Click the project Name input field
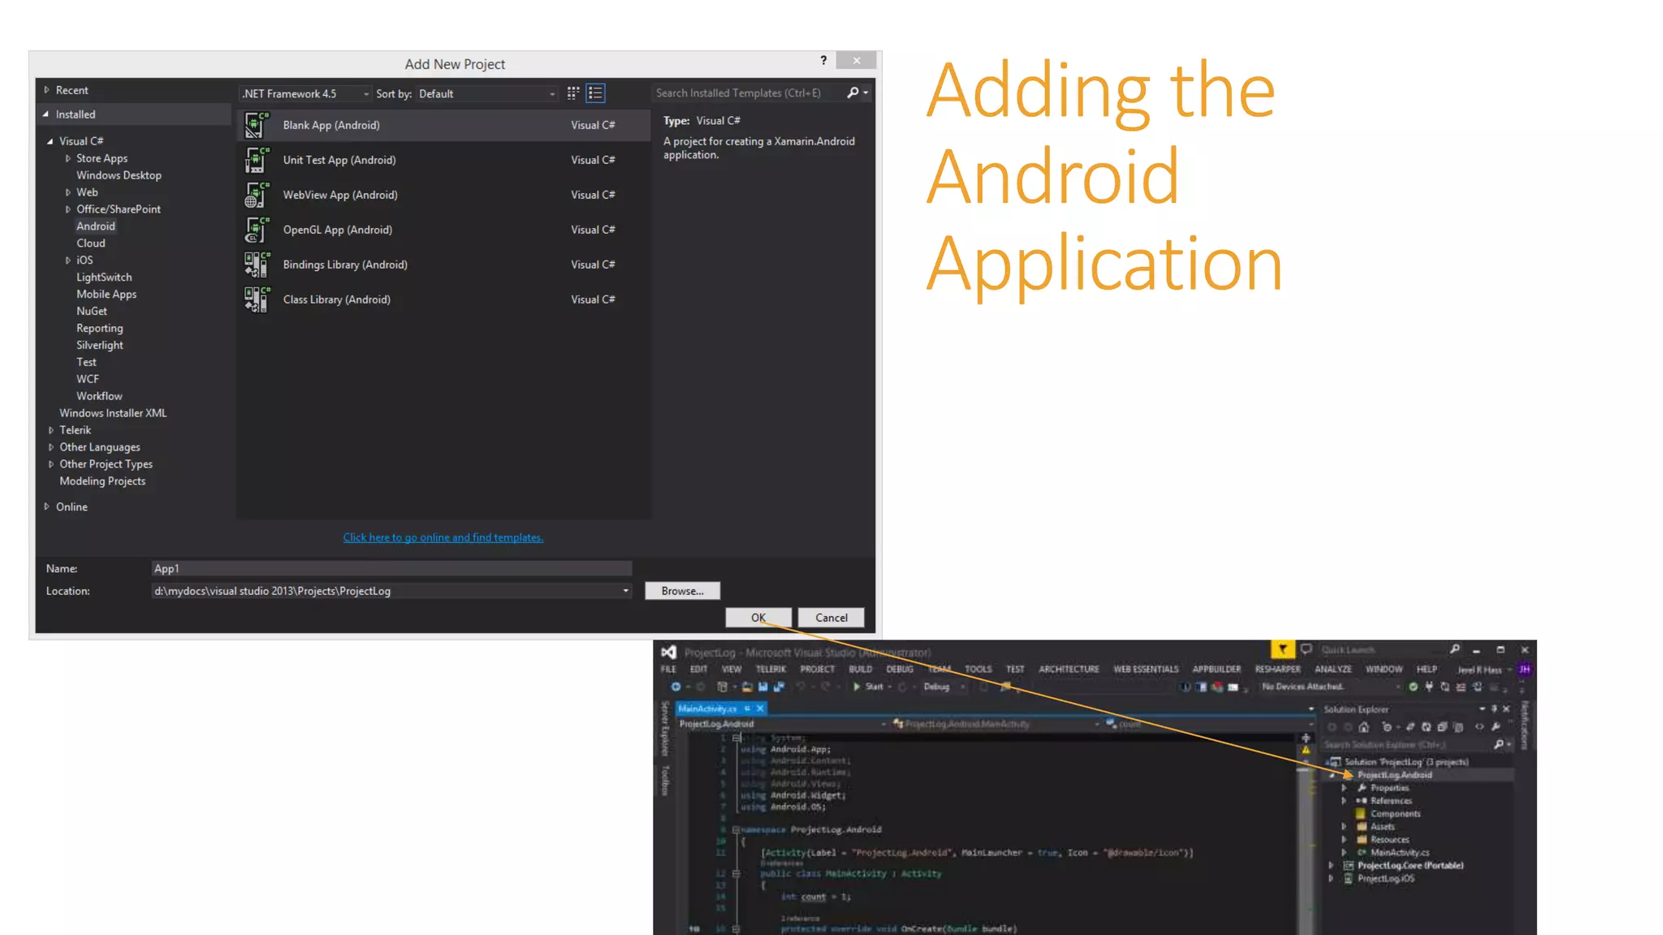The image size is (1663, 935). click(391, 569)
